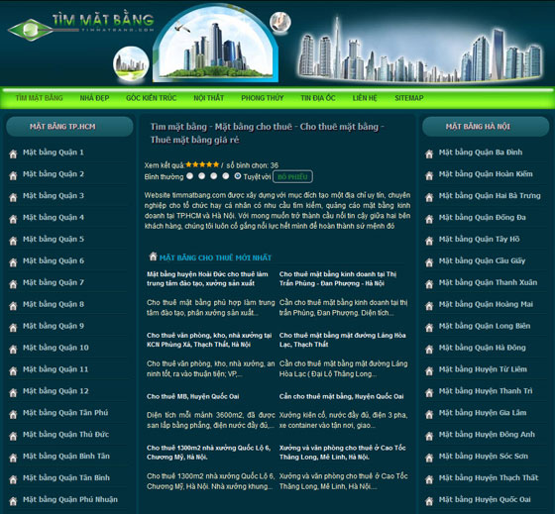The image size is (555, 514).
Task: Go to the Sitemap menu item
Action: click(409, 98)
